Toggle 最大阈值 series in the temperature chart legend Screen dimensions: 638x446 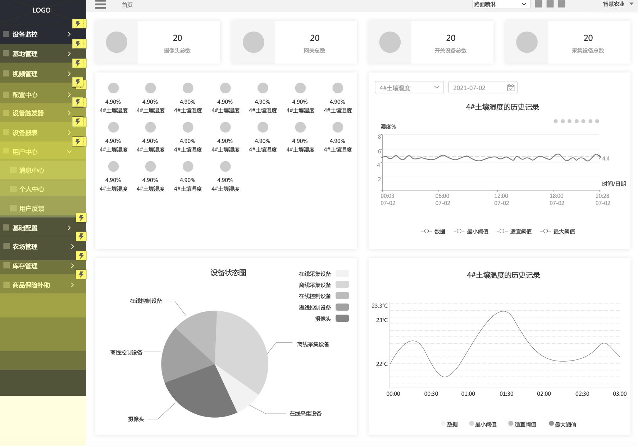click(x=562, y=424)
